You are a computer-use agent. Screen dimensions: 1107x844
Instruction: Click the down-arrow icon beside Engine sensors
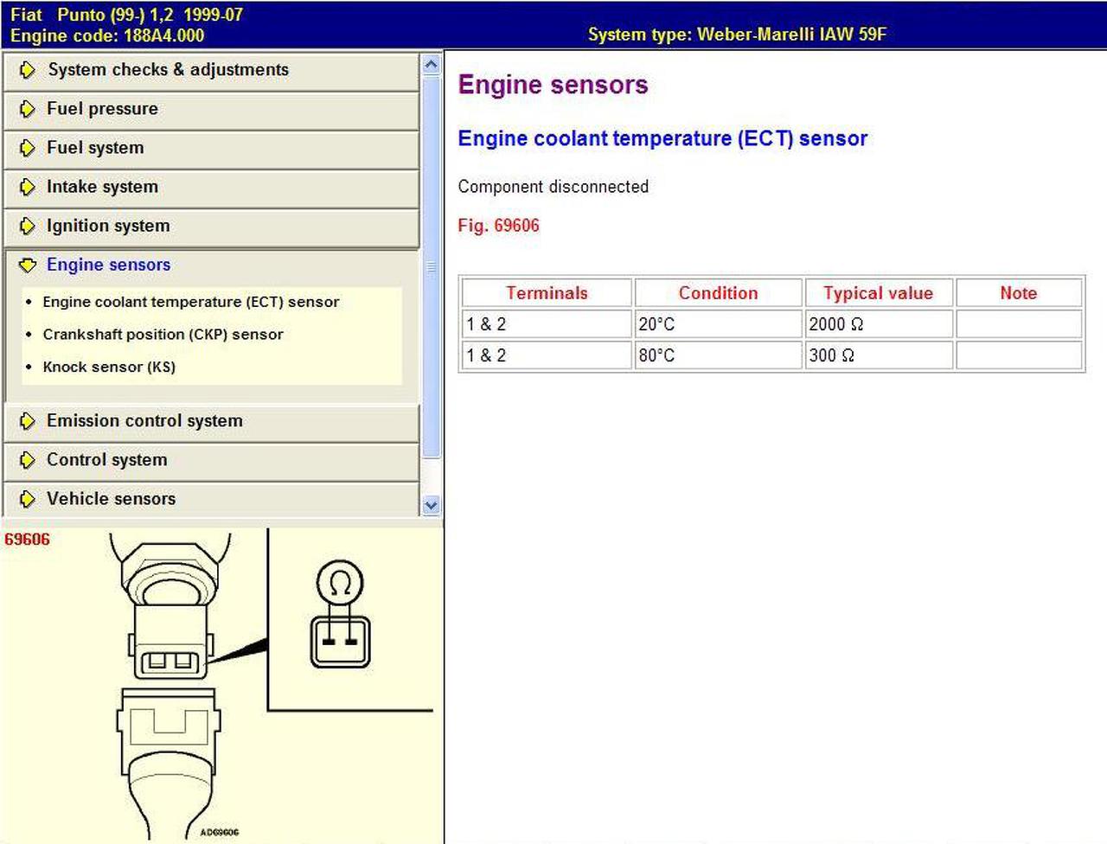[28, 265]
